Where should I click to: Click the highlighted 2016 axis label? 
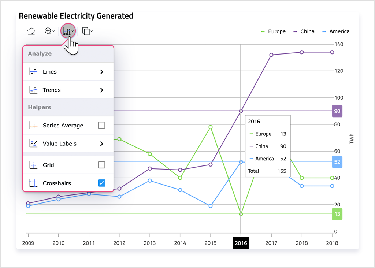[241, 243]
